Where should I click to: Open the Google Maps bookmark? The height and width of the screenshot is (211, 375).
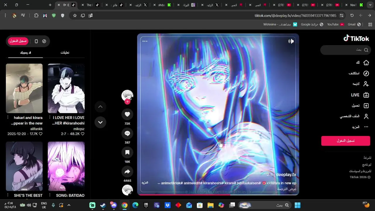click(312, 24)
